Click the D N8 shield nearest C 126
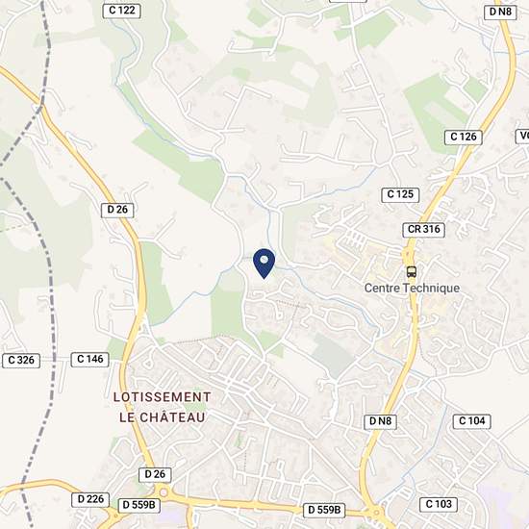 click(x=500, y=13)
